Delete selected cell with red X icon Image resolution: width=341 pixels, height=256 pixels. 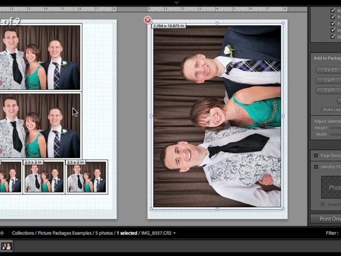pyautogui.click(x=147, y=20)
